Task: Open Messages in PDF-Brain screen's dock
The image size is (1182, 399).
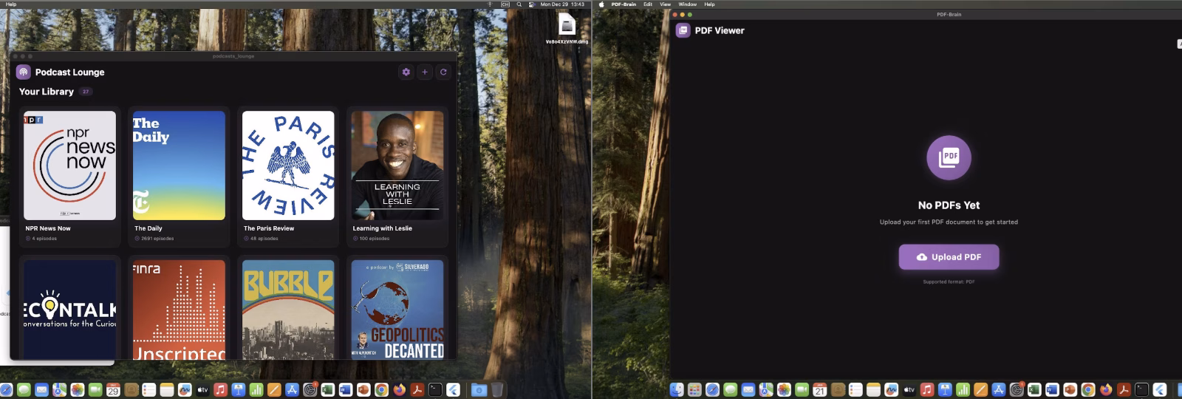Action: tap(731, 389)
